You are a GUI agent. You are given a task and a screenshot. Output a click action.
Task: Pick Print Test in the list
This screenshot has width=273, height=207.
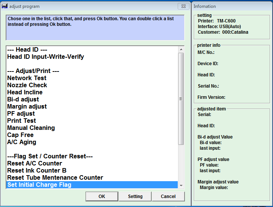click(22, 121)
